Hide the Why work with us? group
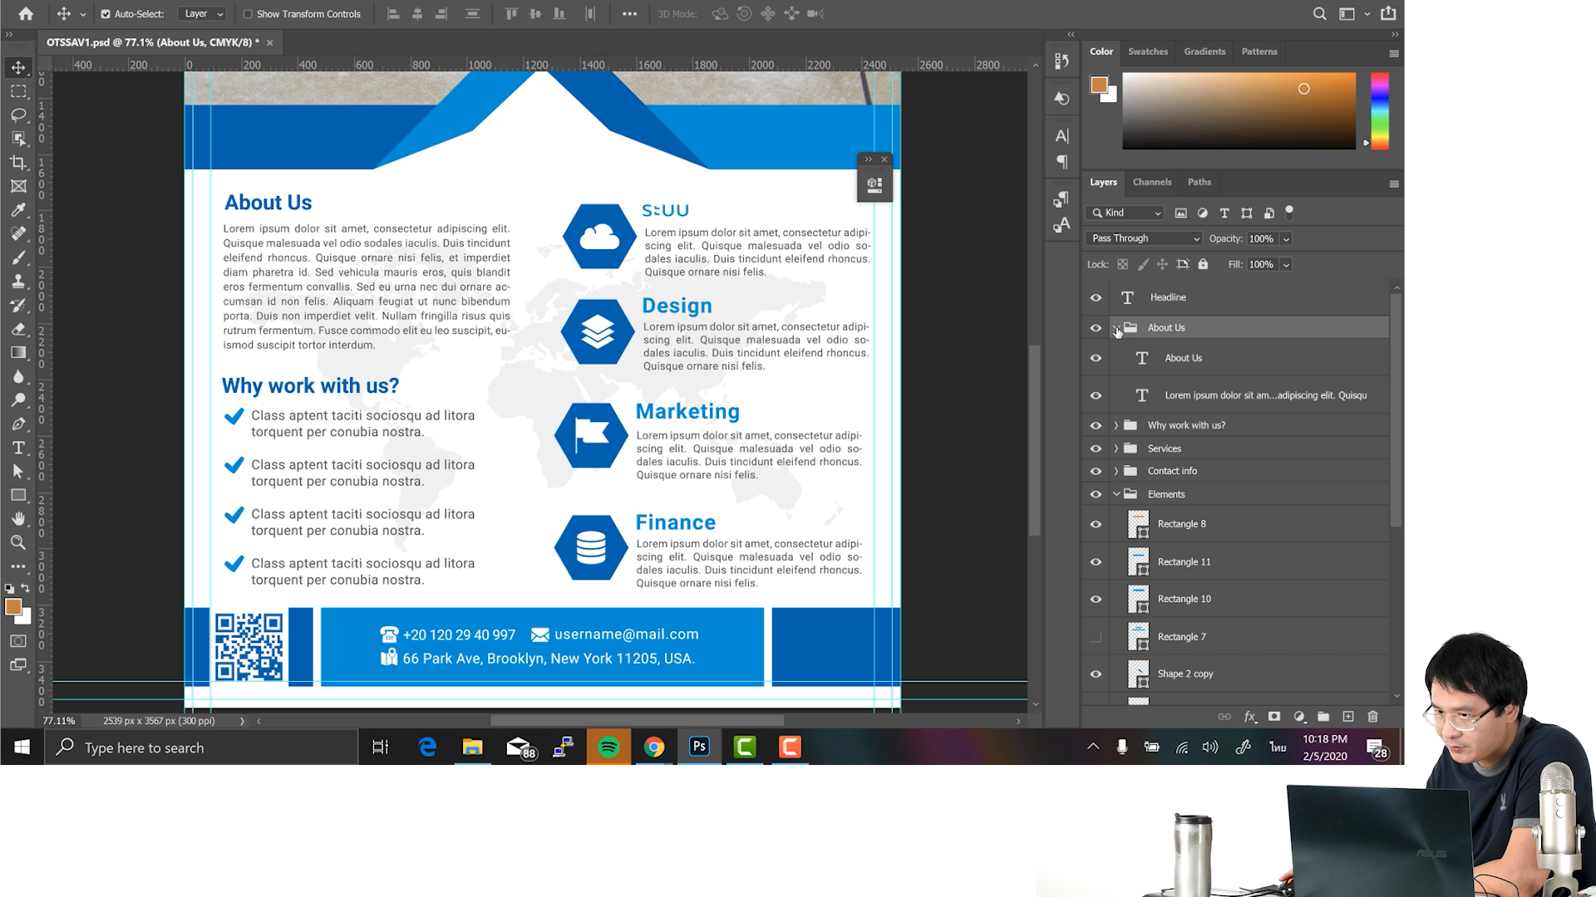This screenshot has height=897, width=1596. tap(1096, 425)
